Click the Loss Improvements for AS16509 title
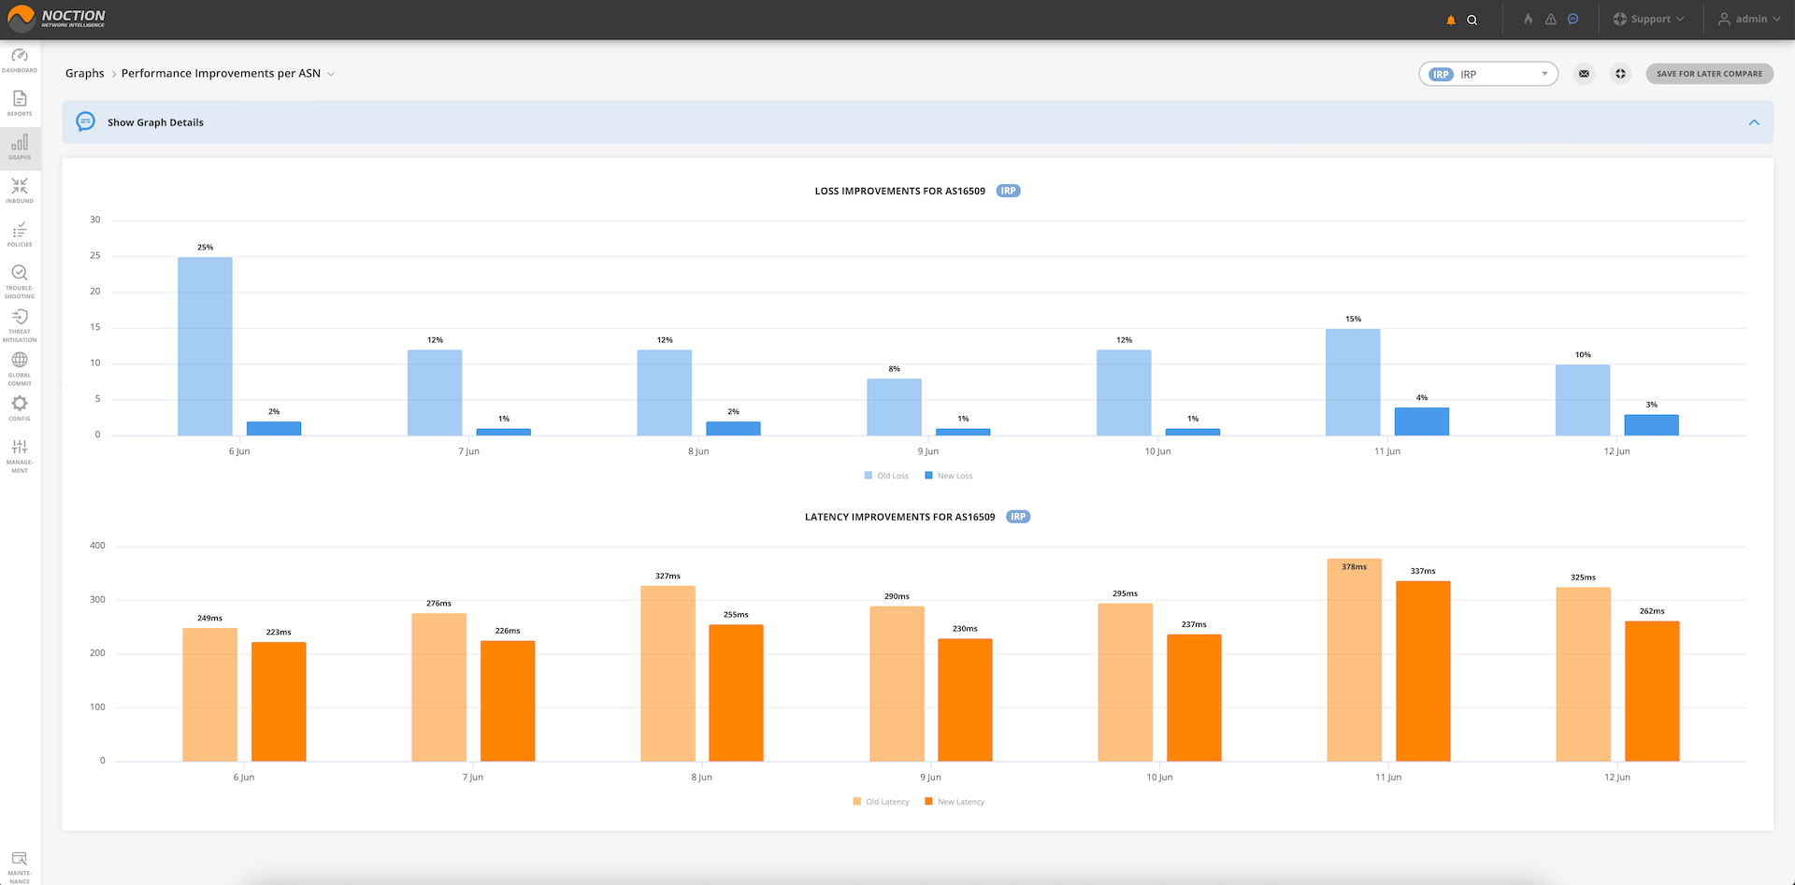The width and height of the screenshot is (1795, 885). click(x=899, y=191)
